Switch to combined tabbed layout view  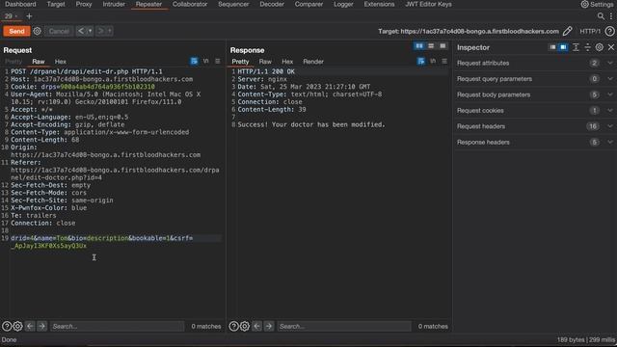click(443, 46)
